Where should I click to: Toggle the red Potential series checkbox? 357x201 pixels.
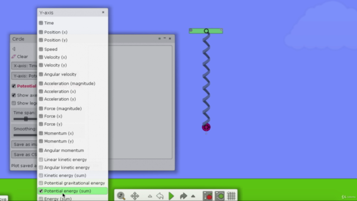(x=13, y=86)
